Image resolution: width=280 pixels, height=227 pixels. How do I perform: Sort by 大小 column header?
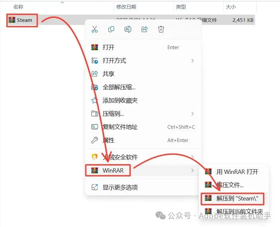pos(231,7)
